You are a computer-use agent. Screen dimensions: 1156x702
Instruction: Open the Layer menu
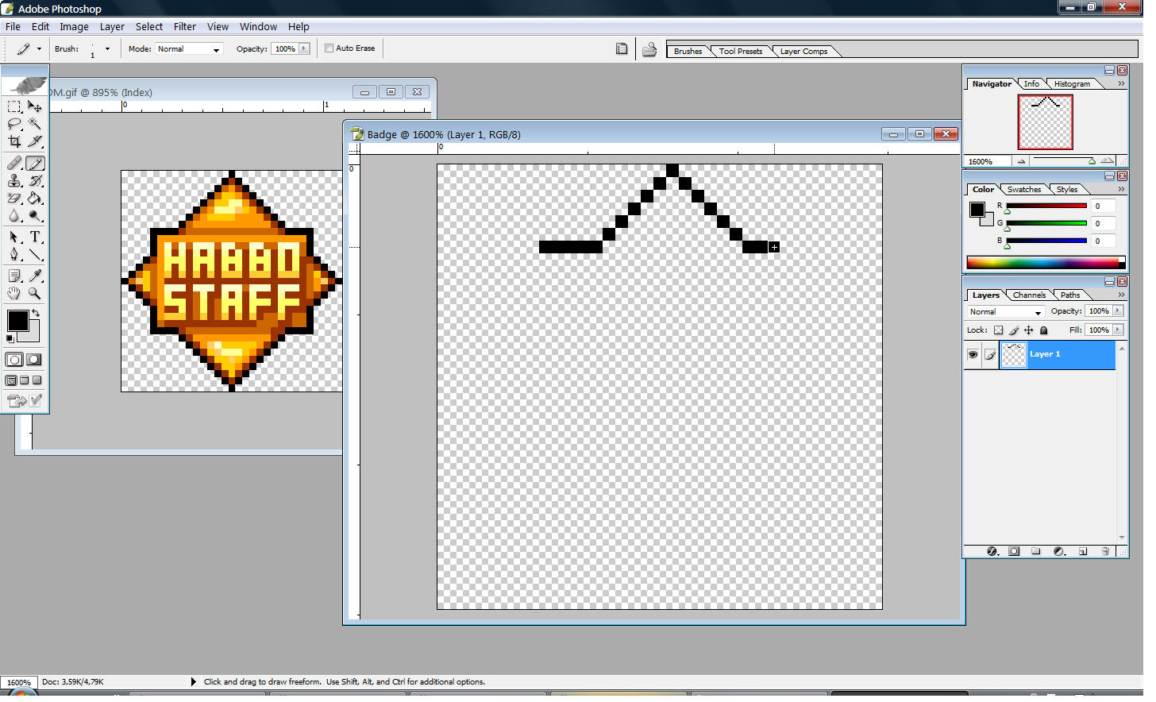112,26
